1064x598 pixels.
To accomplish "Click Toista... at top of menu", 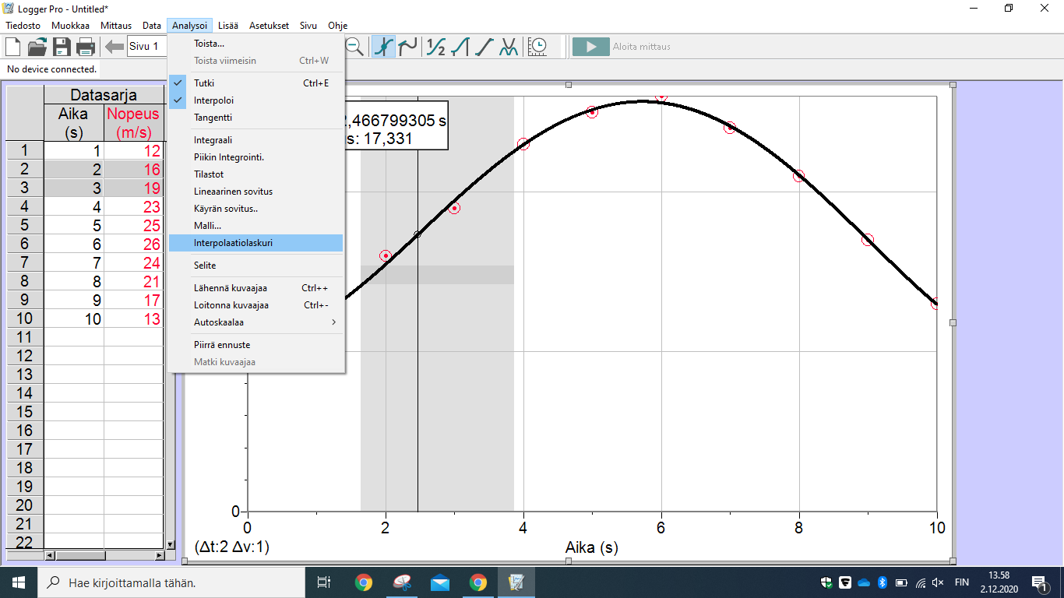I will coord(255,44).
